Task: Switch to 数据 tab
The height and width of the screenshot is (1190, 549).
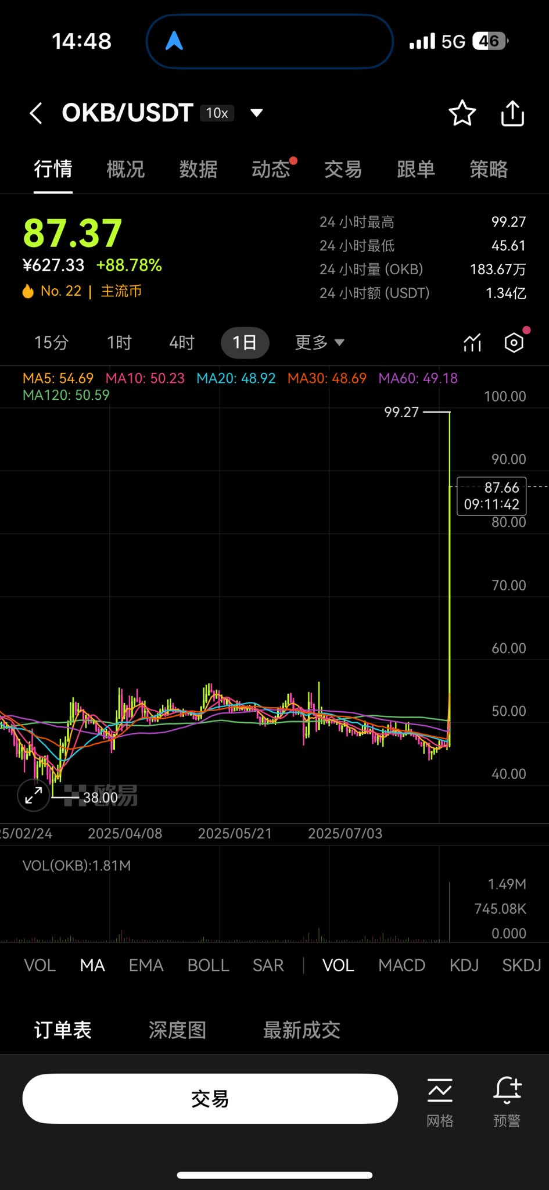Action: pyautogui.click(x=198, y=169)
